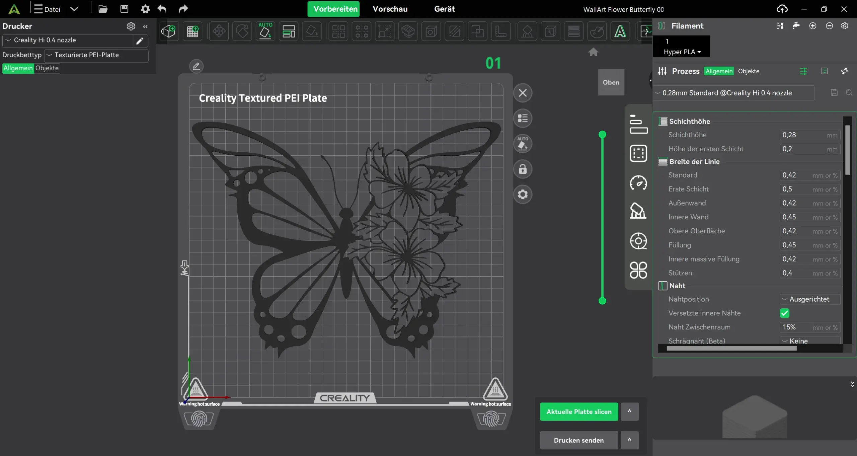
Task: Switch Prozess panel to Objekte
Action: pyautogui.click(x=749, y=71)
